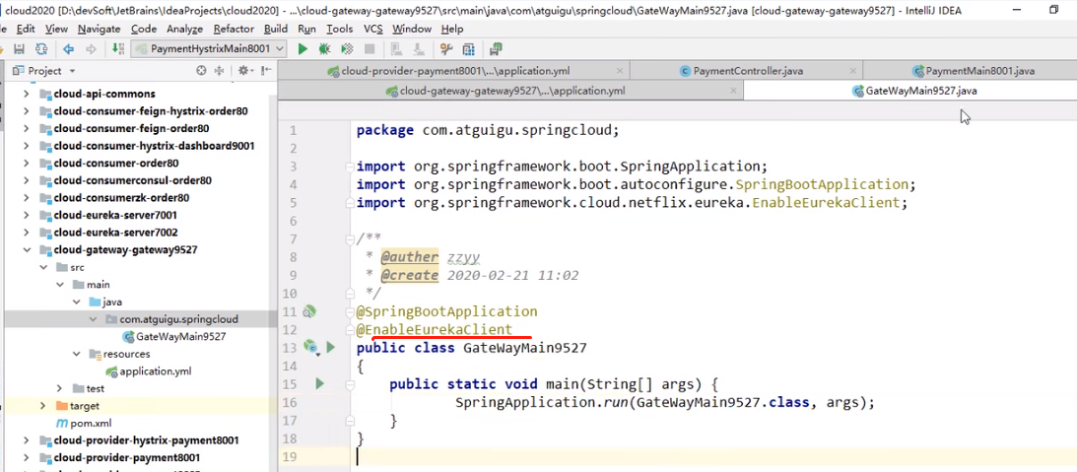Open the Refactor menu
1077x472 pixels.
click(234, 29)
